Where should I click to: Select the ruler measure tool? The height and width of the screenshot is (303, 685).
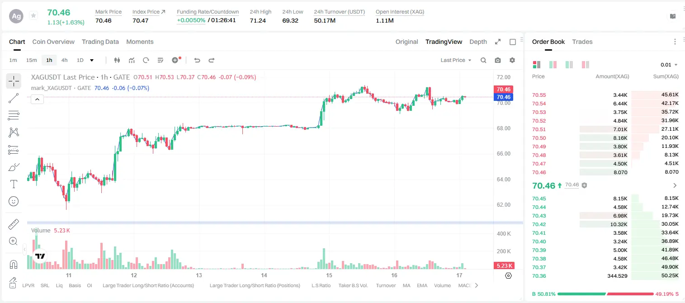click(x=14, y=224)
